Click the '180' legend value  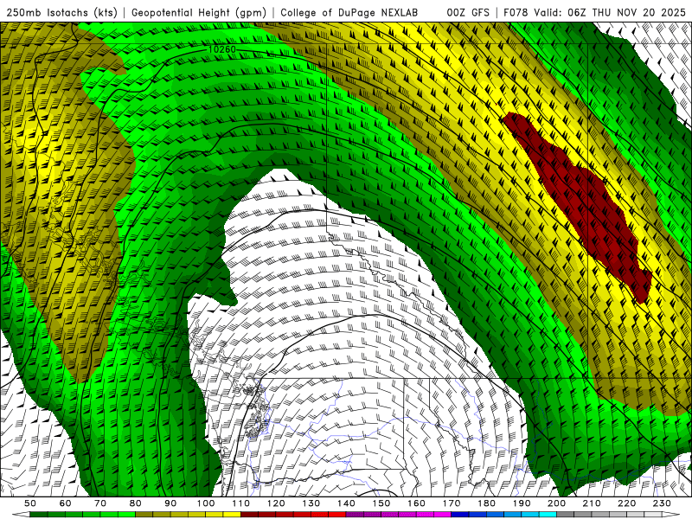coord(486,503)
